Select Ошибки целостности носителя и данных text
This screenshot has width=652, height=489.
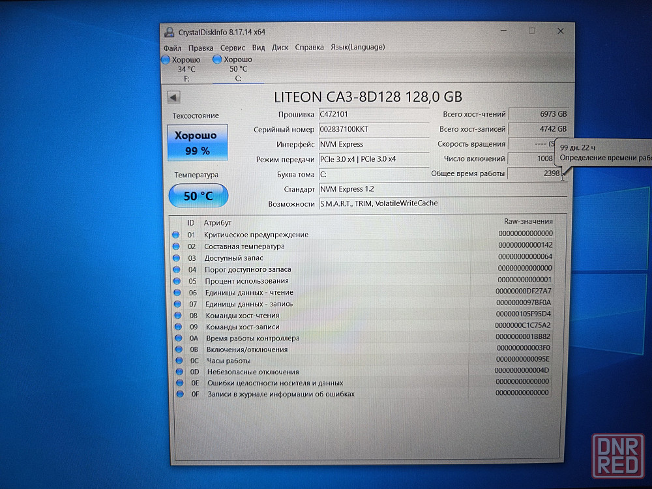click(275, 383)
